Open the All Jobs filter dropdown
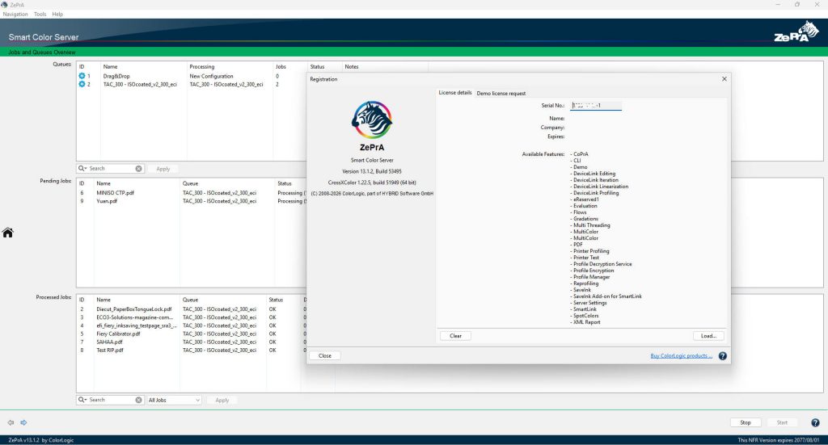The image size is (828, 445). point(175,401)
